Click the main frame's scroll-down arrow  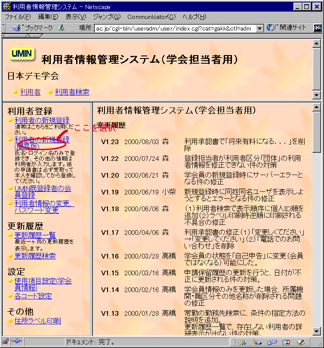click(317, 332)
